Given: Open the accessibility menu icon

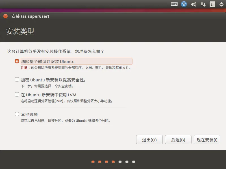Looking at the screenshot, I should pos(184,4).
